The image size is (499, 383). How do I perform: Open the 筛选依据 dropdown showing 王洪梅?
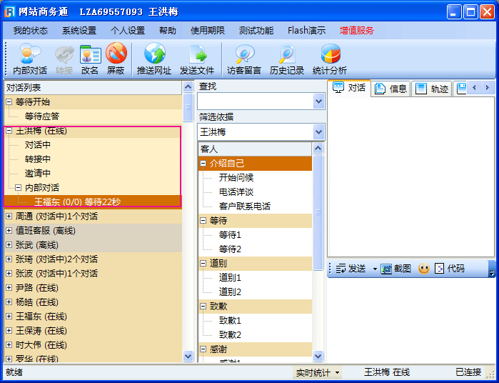[x=318, y=132]
